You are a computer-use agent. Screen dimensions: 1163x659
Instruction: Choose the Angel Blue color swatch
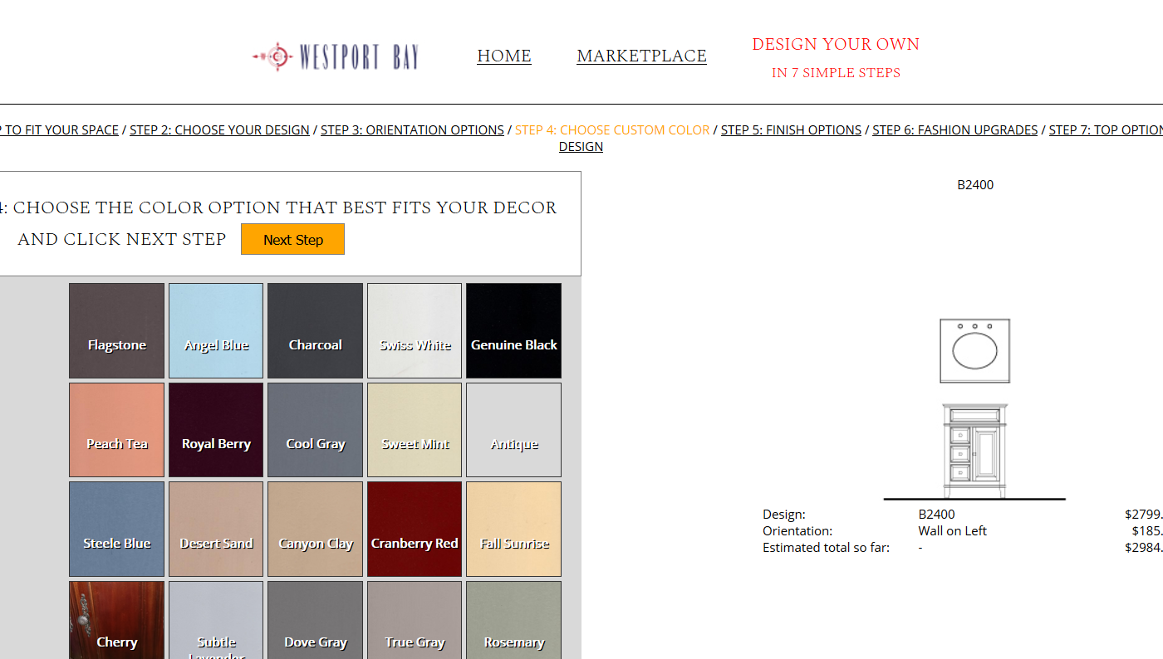[216, 330]
